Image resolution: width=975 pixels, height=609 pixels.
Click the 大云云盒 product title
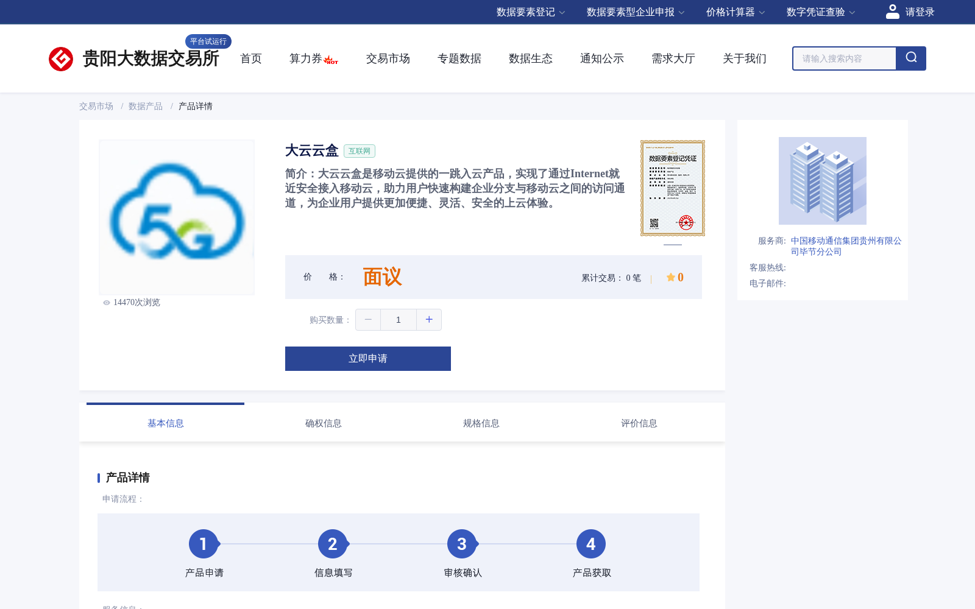tap(312, 150)
